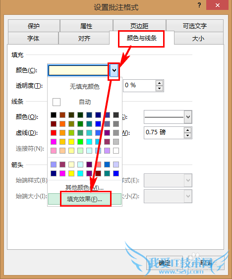The image size is (232, 279).
Task: Select the 颜色与线条 tab
Action: pos(142,38)
